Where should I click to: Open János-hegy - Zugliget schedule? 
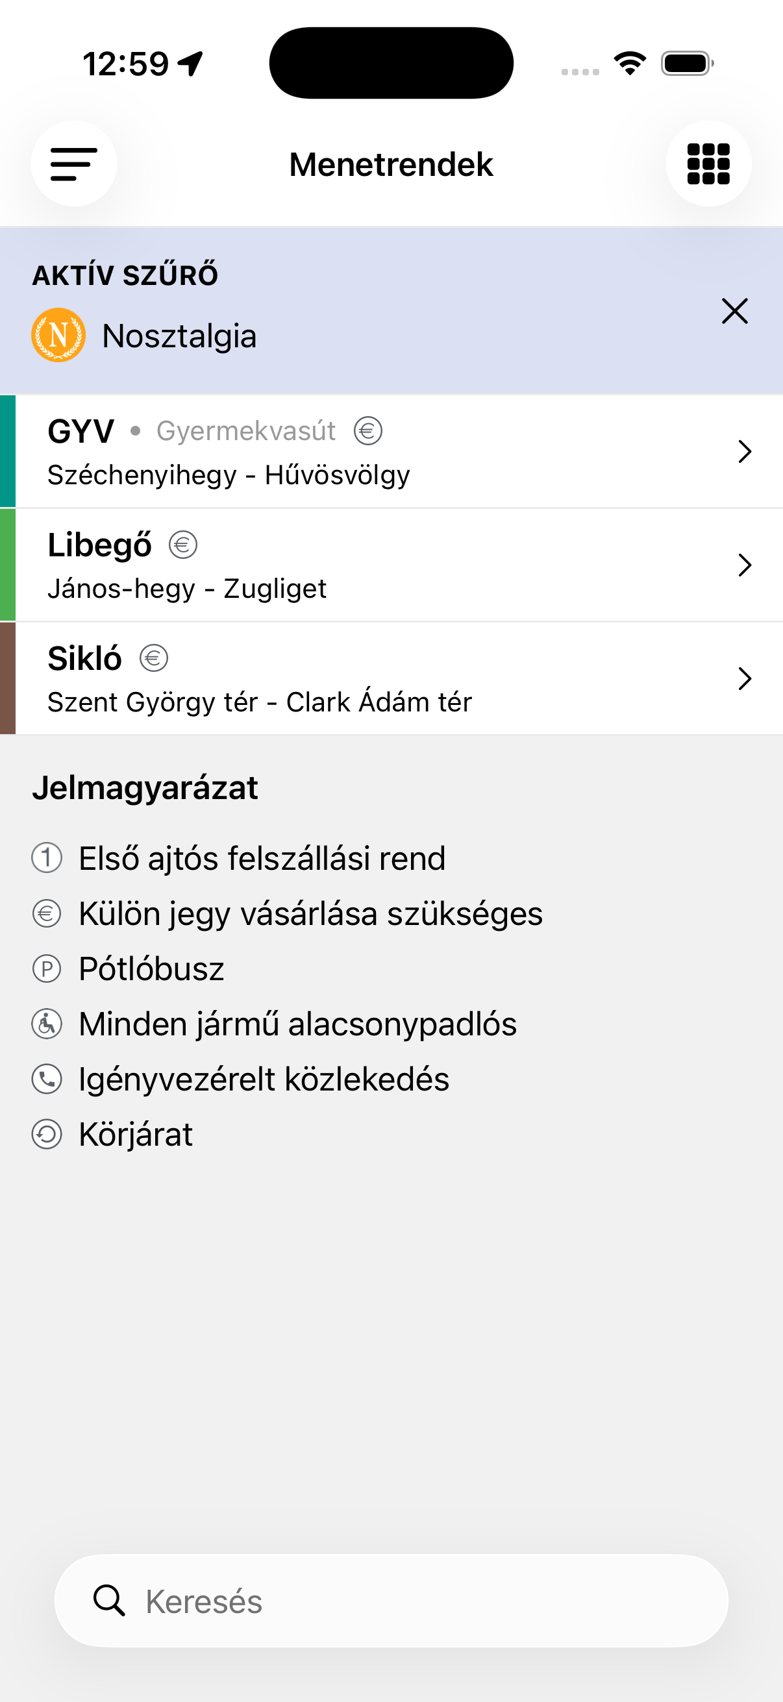187,589
